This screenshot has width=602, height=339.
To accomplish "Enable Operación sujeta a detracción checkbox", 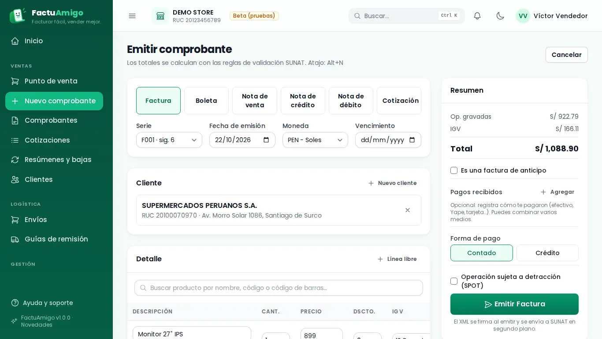I will (454, 281).
